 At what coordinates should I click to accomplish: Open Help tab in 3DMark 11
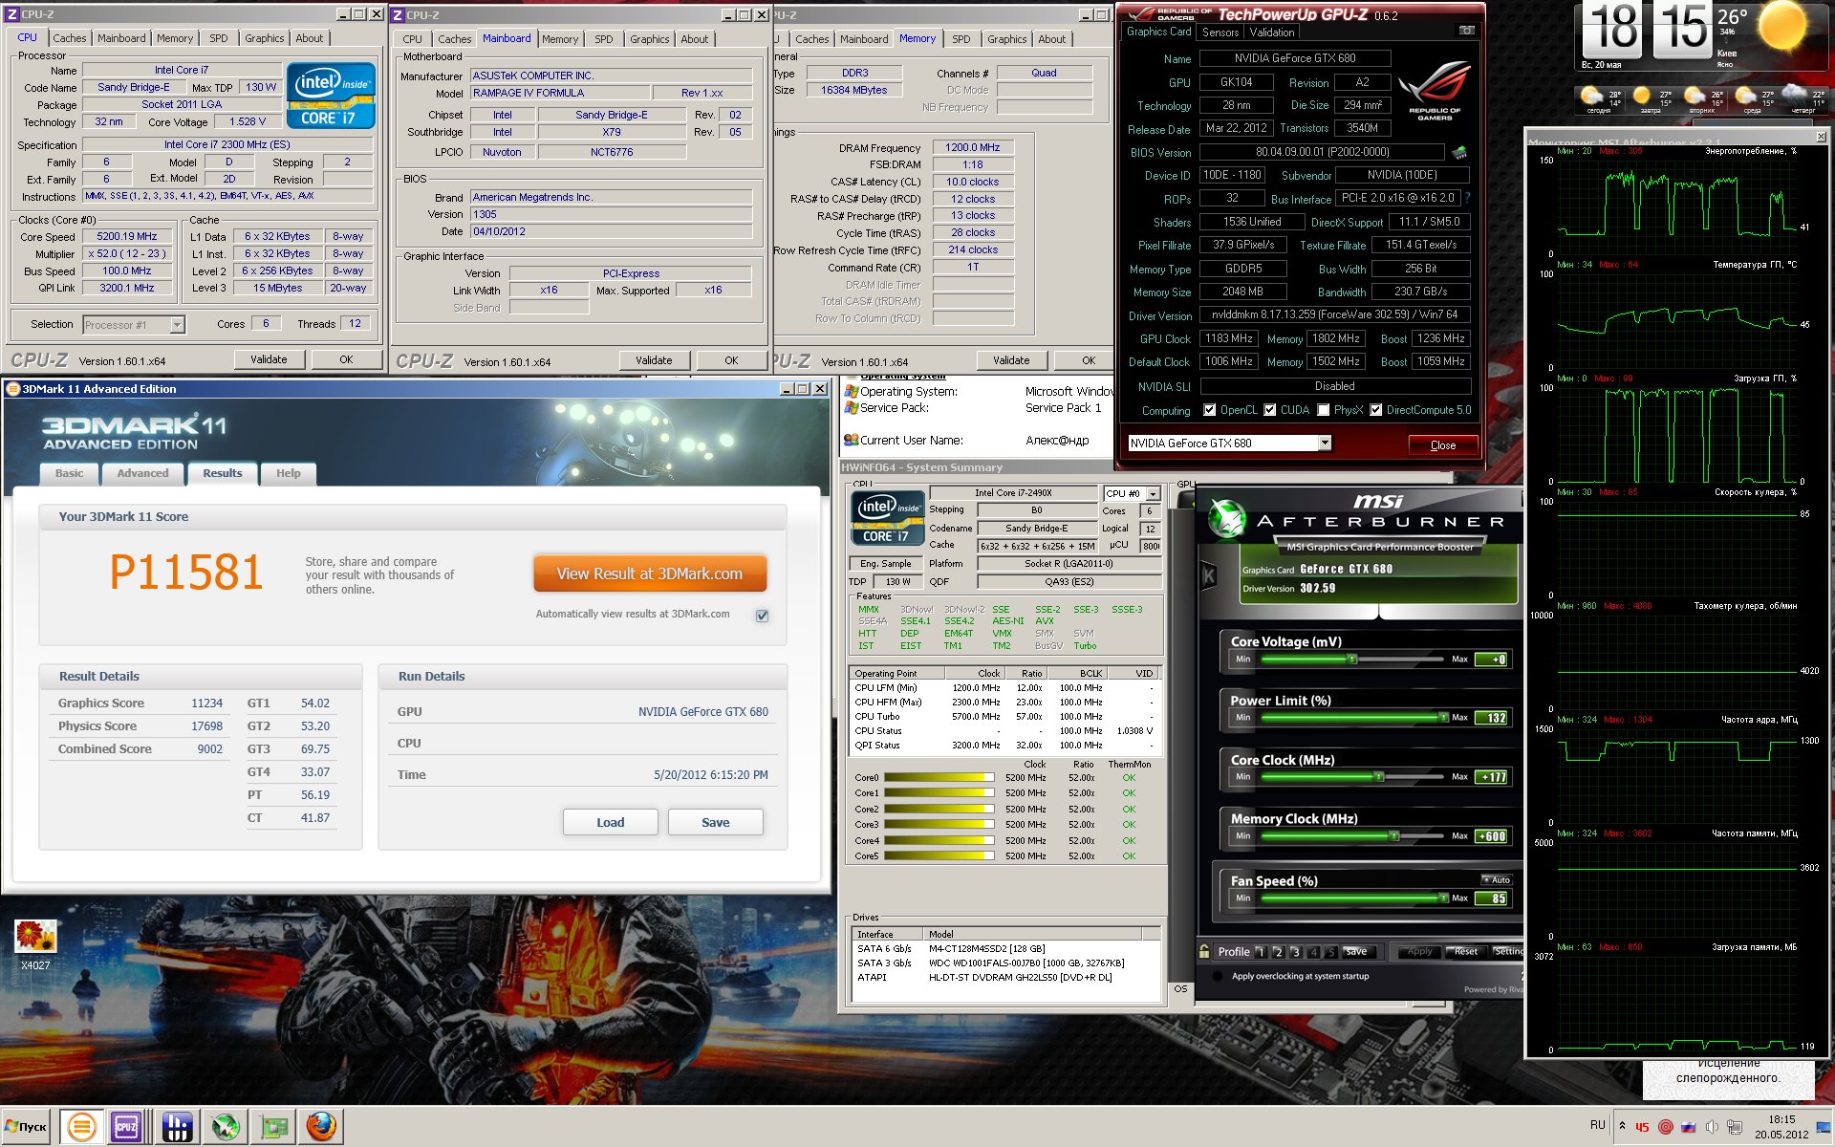pyautogui.click(x=288, y=473)
